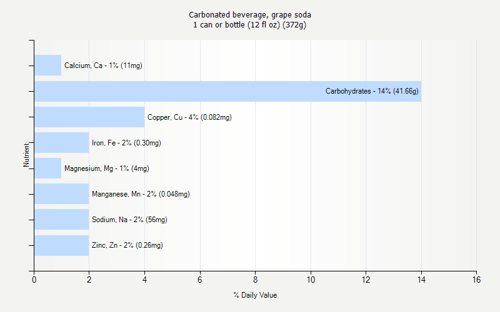
Task: Select the Iron, Fe bar
Action: (61, 143)
